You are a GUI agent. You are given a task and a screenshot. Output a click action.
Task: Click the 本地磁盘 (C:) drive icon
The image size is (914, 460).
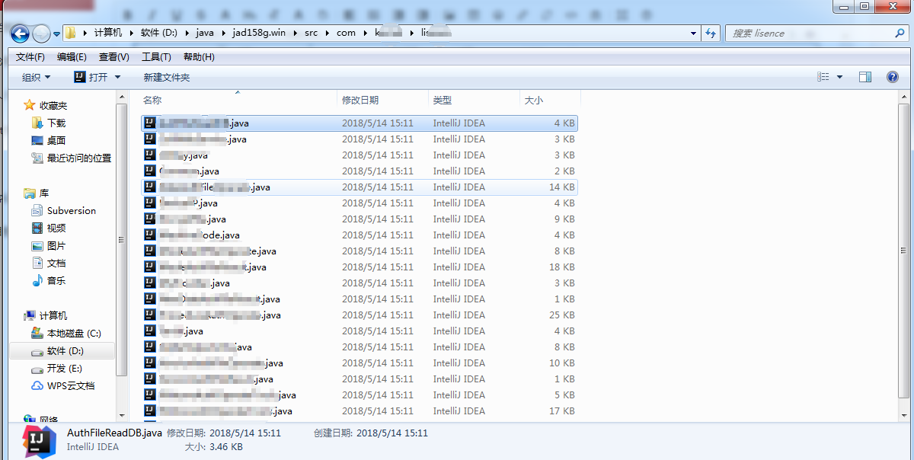37,333
